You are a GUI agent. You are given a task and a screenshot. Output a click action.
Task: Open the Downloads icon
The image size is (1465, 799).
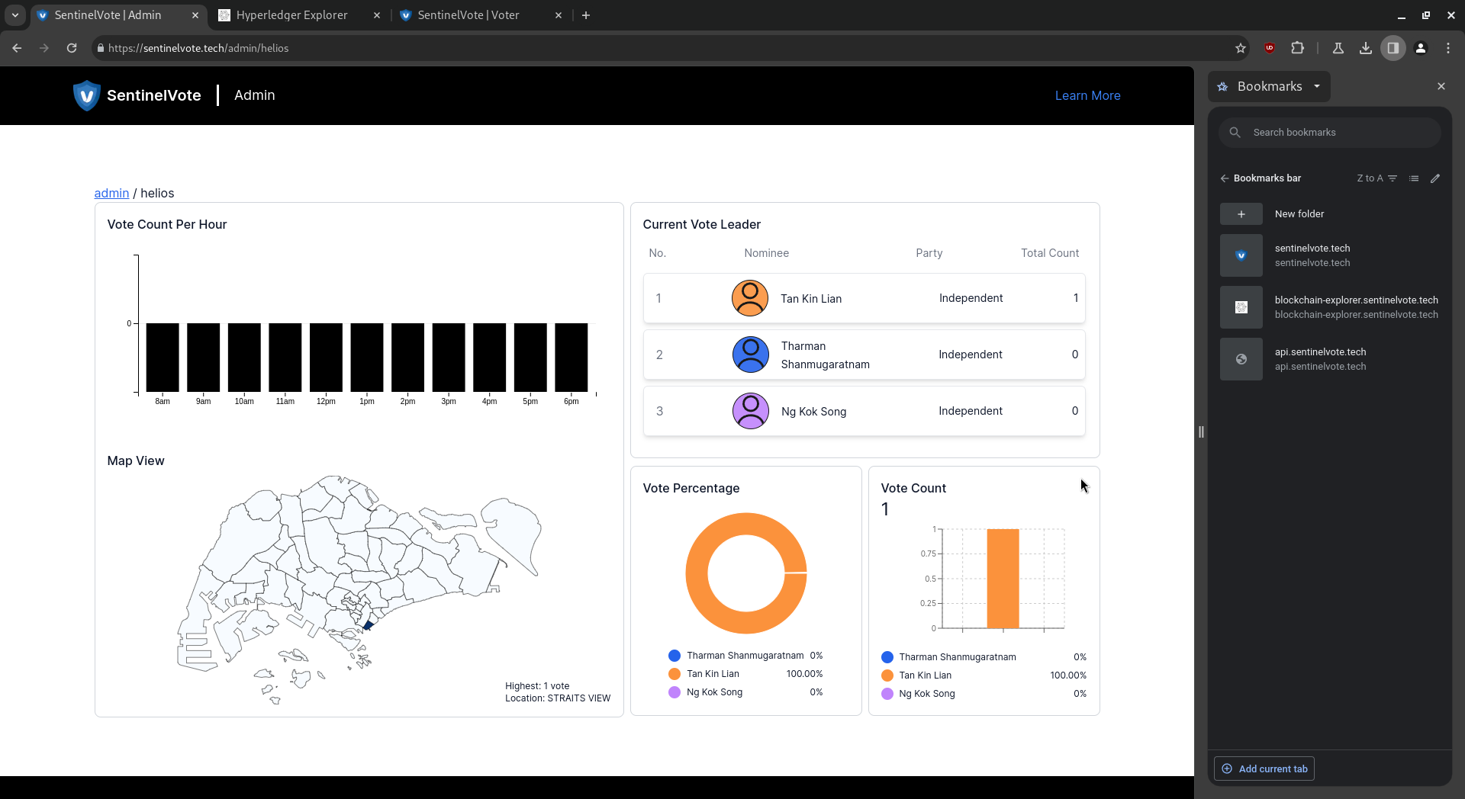[1366, 48]
